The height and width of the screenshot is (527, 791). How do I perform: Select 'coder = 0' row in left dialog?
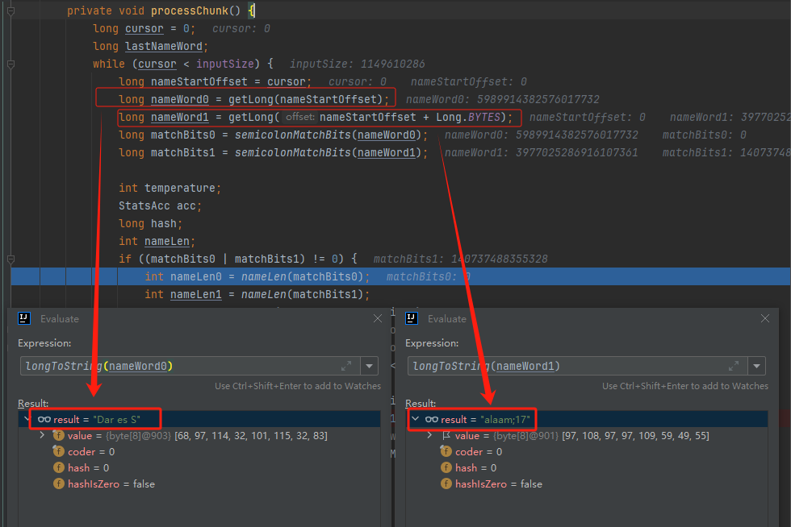[x=199, y=451]
